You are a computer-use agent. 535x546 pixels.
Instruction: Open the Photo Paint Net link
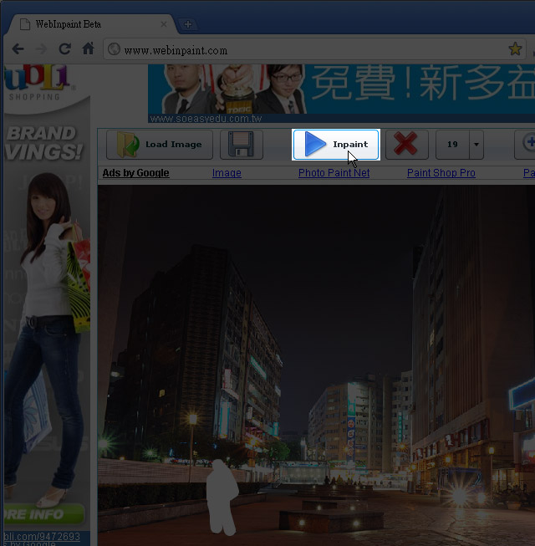coord(334,173)
